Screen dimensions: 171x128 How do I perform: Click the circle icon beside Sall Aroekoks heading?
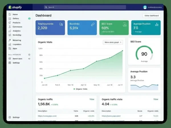click(29, 54)
